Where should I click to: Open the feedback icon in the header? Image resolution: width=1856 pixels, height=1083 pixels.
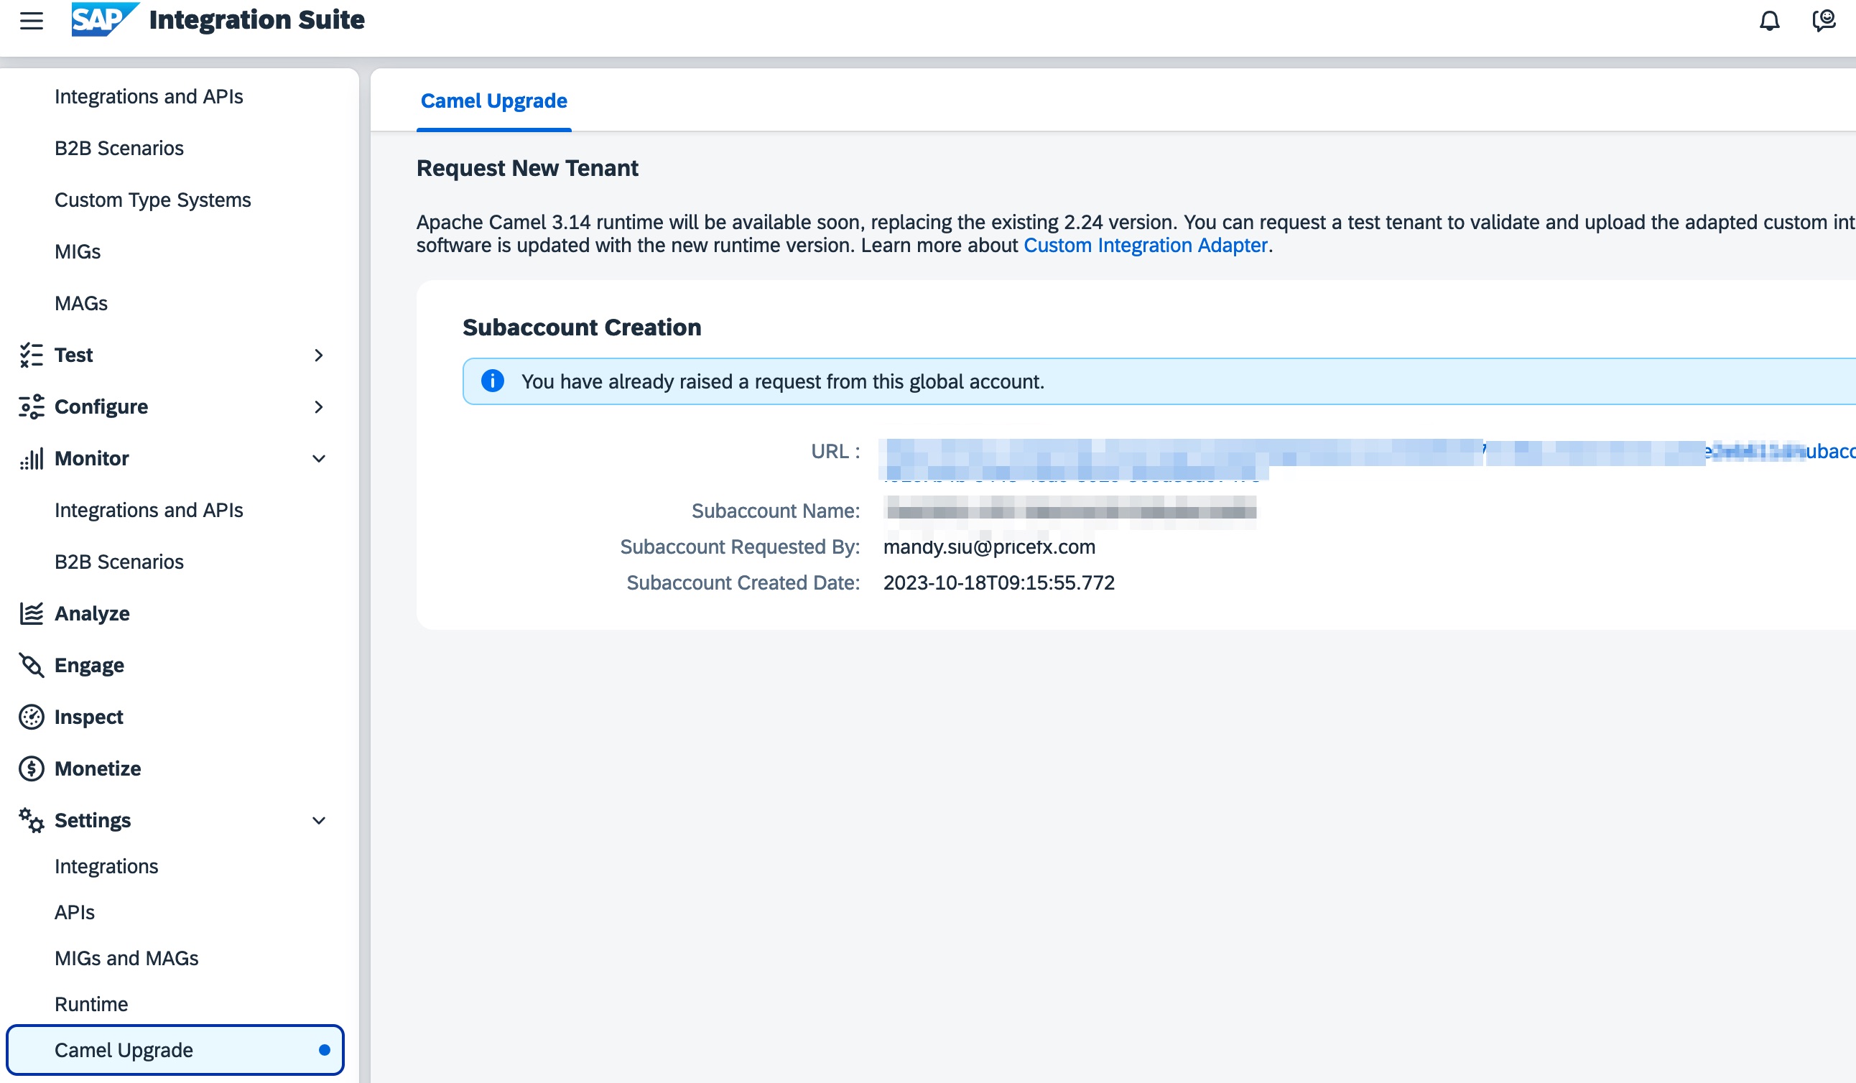pyautogui.click(x=1824, y=21)
